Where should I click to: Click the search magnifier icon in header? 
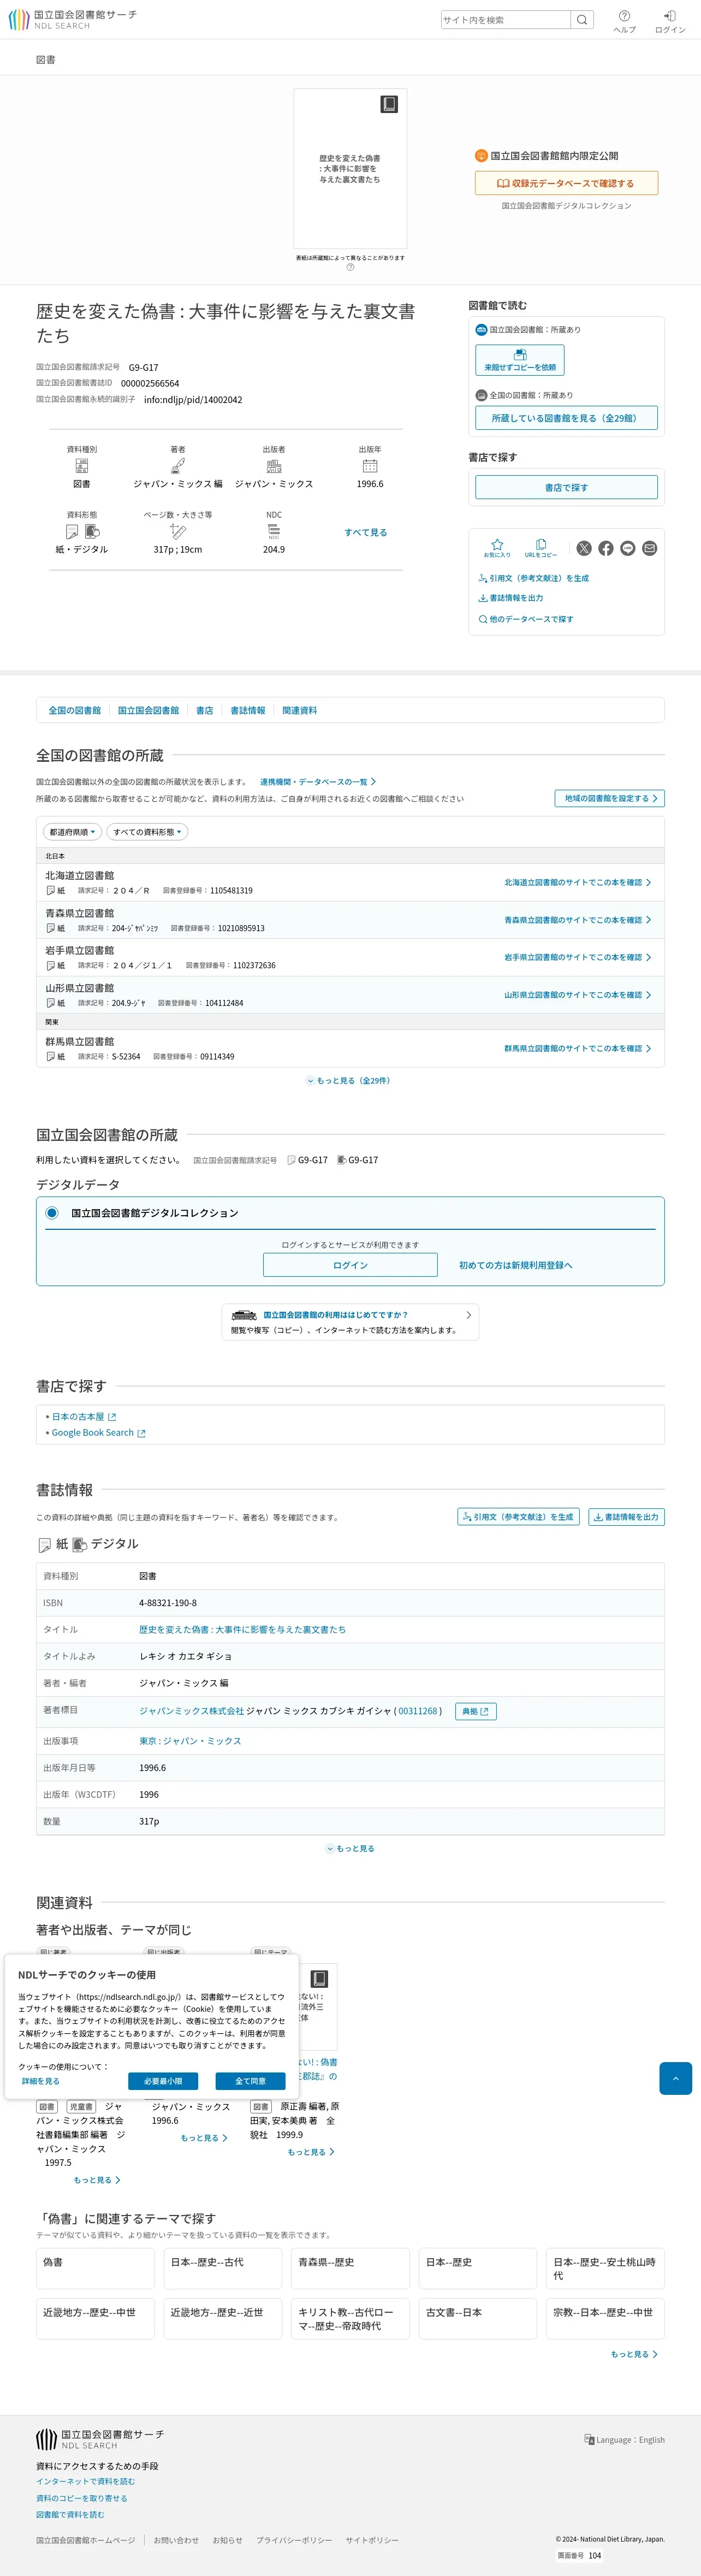coord(582,20)
